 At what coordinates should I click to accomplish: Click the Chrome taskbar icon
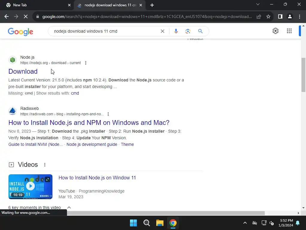[x=173, y=223]
